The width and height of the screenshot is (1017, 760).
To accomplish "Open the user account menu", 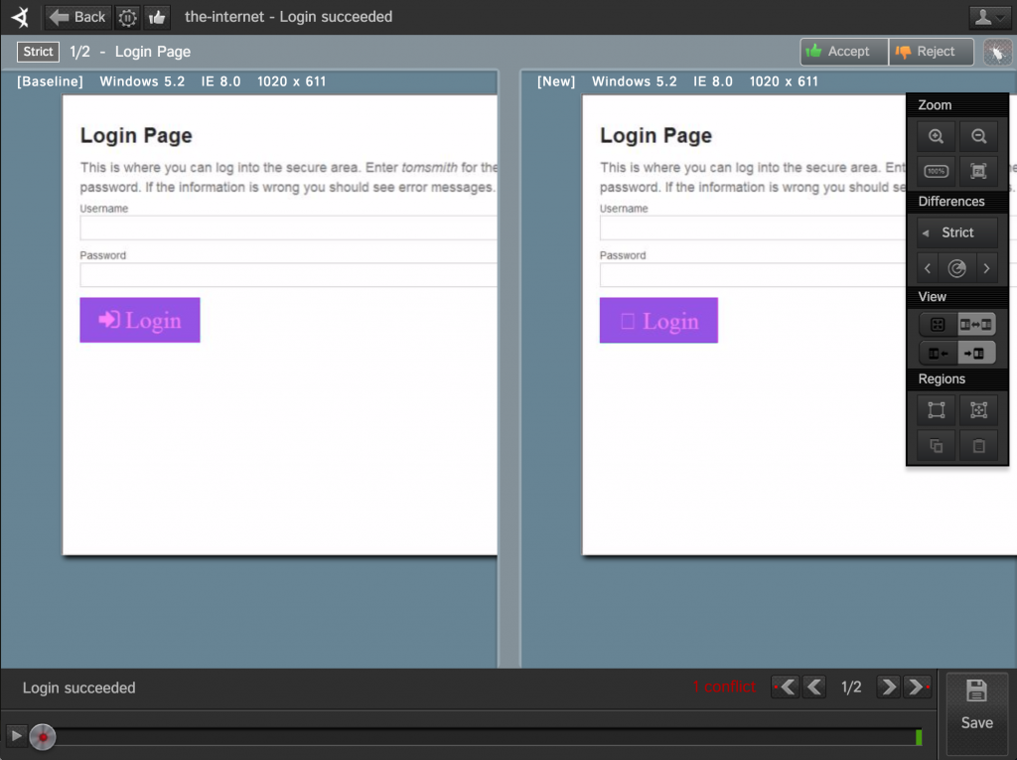I will tap(988, 17).
